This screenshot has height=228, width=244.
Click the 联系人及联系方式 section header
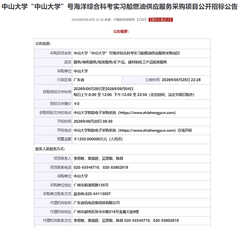(50, 149)
